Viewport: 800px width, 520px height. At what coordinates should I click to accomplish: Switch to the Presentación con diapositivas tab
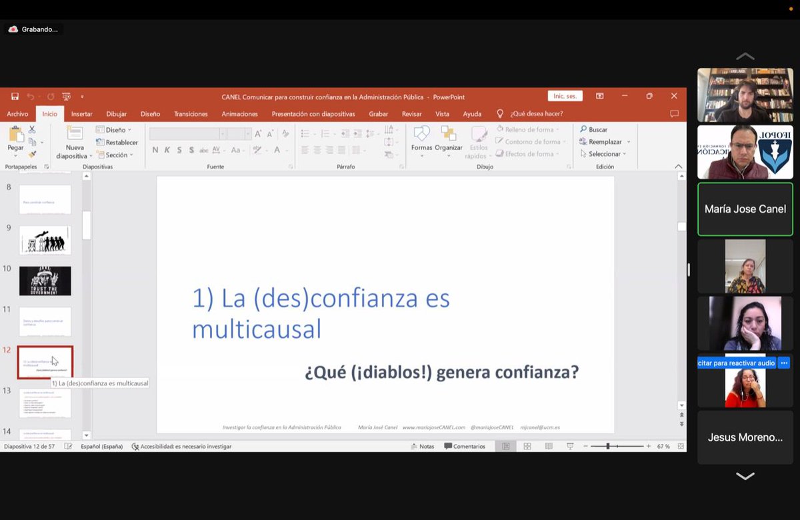313,114
